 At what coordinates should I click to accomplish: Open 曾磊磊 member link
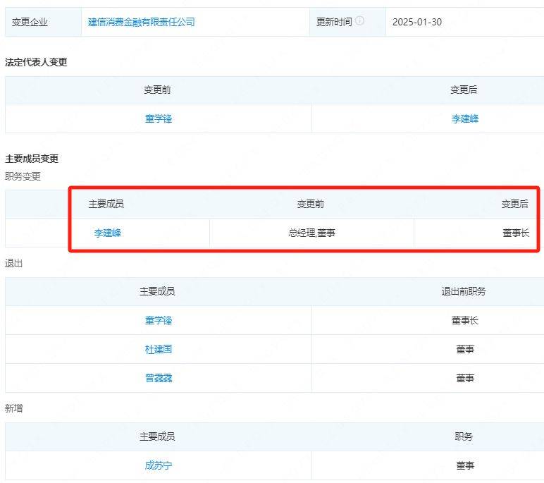click(x=159, y=378)
